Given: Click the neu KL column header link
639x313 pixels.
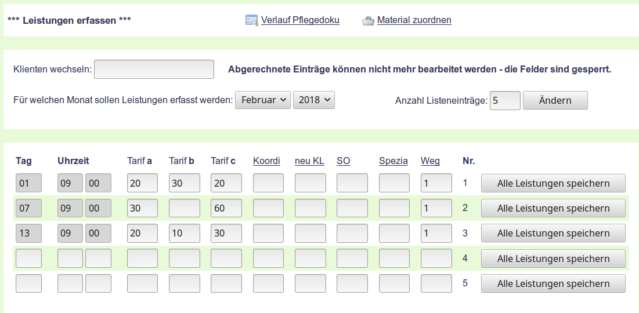Looking at the screenshot, I should tap(309, 161).
